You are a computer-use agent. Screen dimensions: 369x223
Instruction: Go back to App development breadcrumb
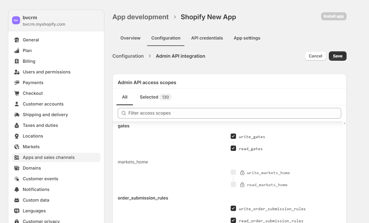[140, 17]
